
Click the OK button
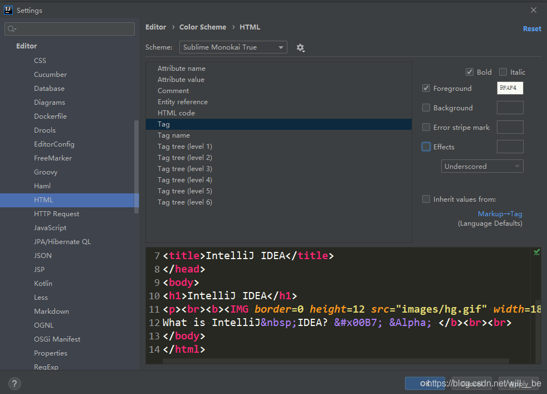click(425, 383)
